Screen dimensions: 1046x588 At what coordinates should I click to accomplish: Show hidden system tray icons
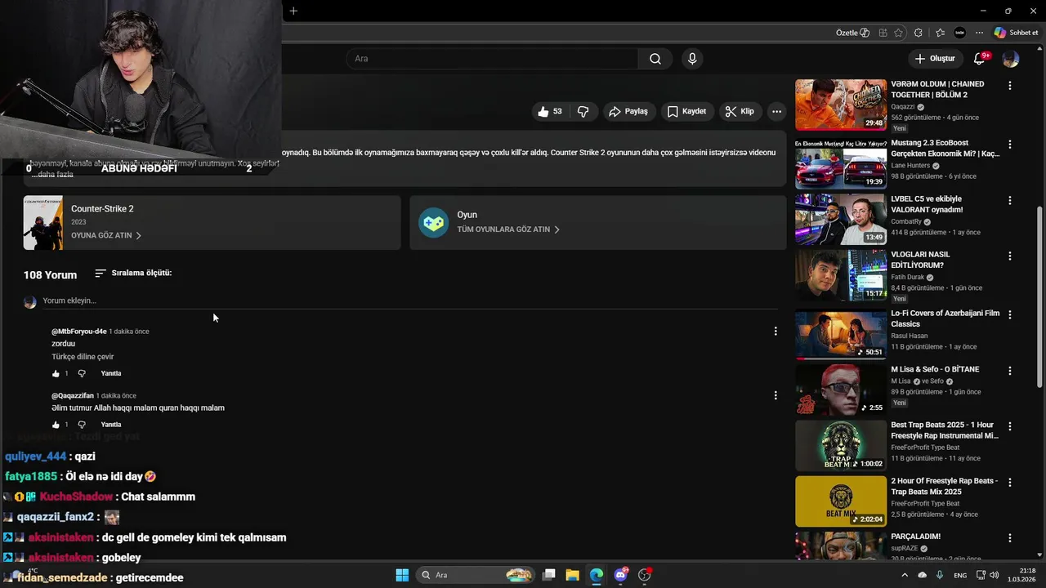905,575
